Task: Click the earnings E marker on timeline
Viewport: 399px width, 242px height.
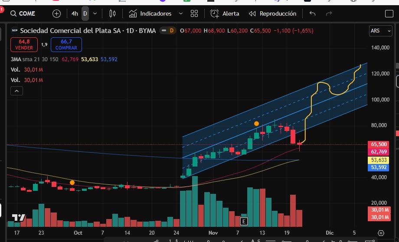Action: pos(244,221)
